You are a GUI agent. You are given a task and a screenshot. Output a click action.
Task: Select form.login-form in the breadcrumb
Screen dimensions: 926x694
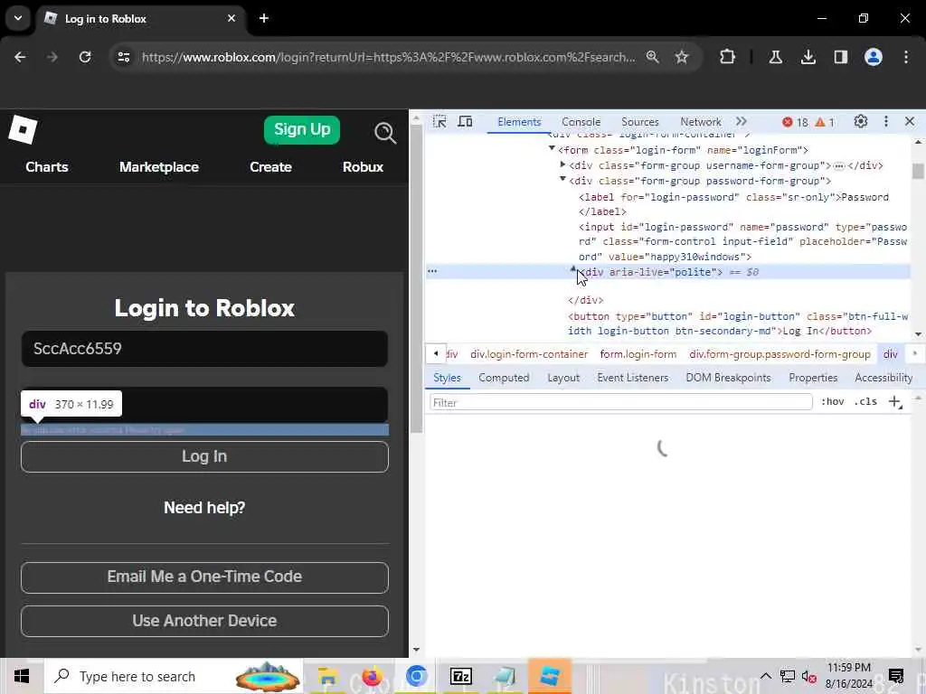pyautogui.click(x=638, y=354)
